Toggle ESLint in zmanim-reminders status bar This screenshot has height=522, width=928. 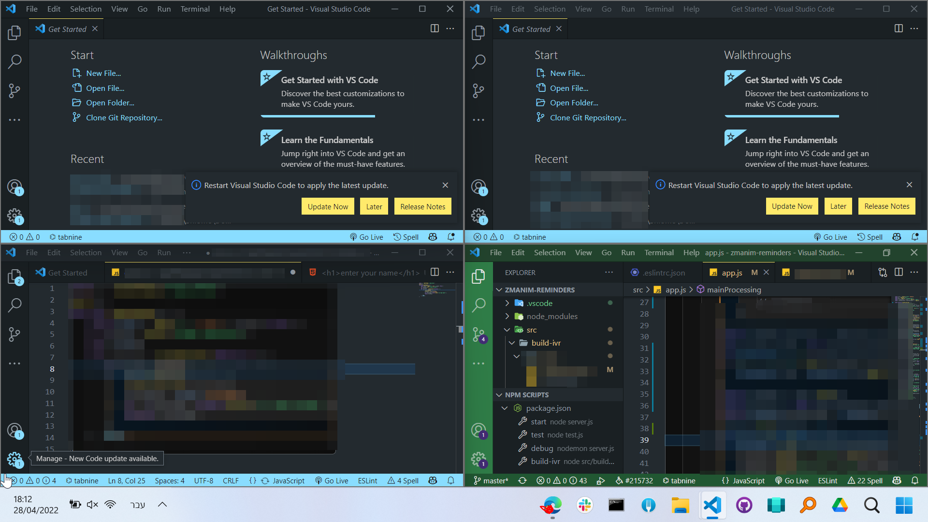point(827,480)
